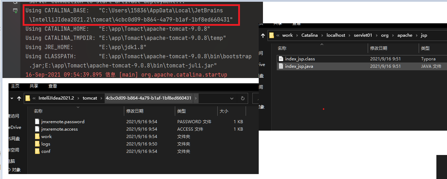Screen dimensions: 447x179
Task: Select file name jmxremote.password
Action: (x=63, y=121)
